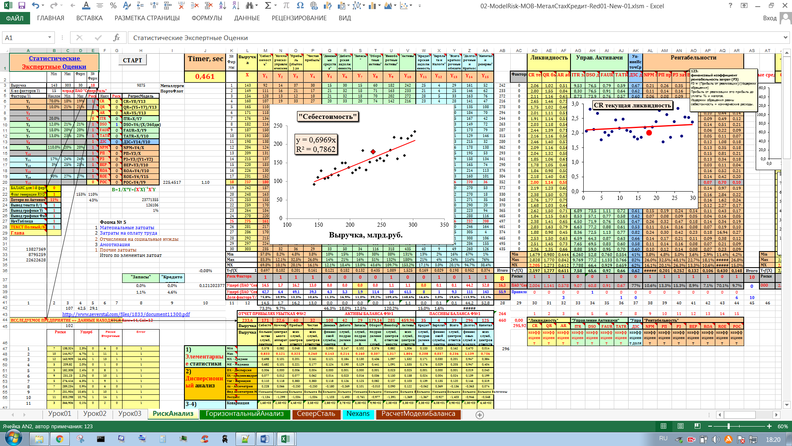The image size is (792, 446).
Task: Open the Undo history dropdown arrow
Action: coord(44,6)
